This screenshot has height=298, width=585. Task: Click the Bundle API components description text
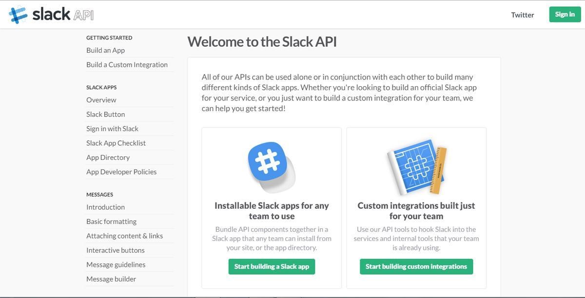click(x=272, y=238)
